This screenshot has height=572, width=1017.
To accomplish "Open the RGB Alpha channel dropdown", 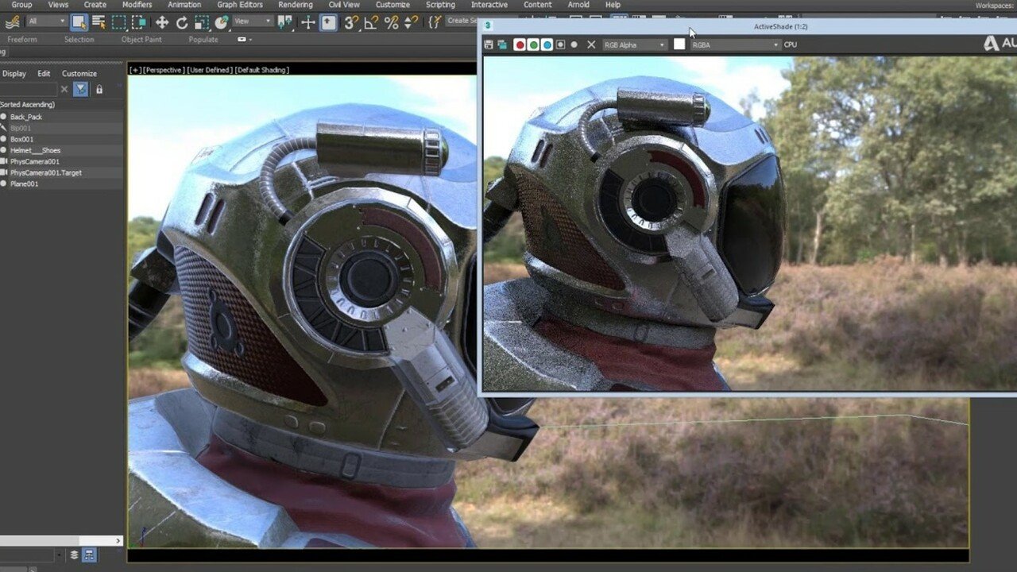I will point(634,44).
